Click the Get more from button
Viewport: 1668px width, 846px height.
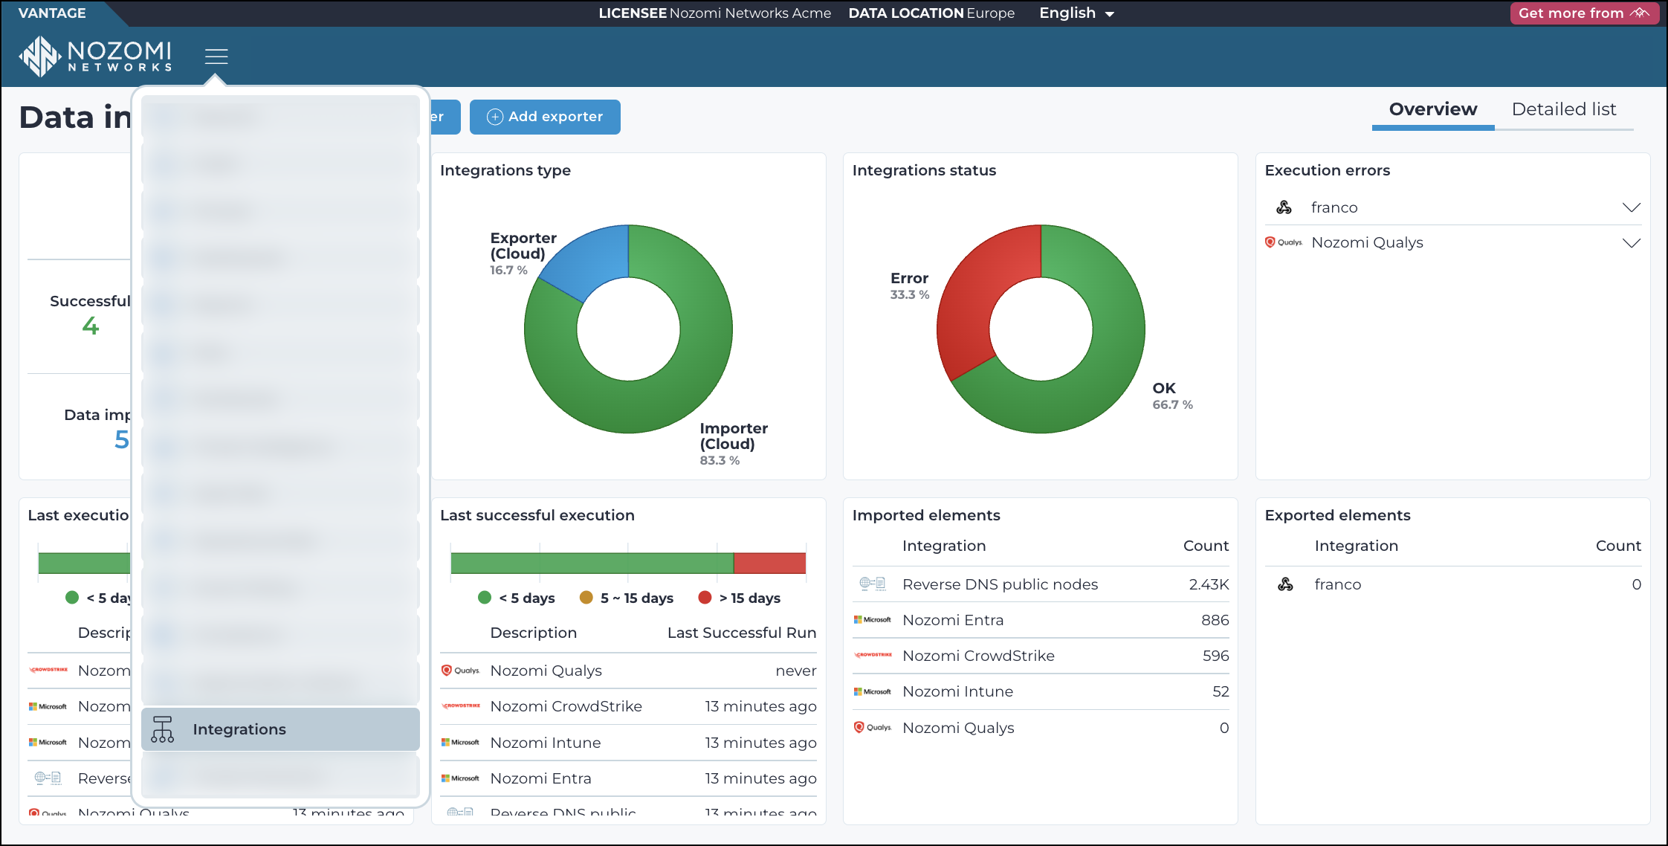coord(1584,13)
